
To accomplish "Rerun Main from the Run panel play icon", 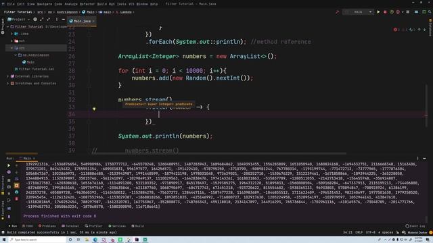I will (9, 165).
